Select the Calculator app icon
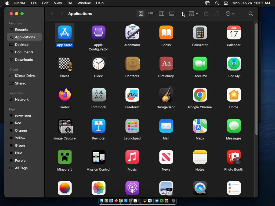275x206 pixels. coord(200,32)
